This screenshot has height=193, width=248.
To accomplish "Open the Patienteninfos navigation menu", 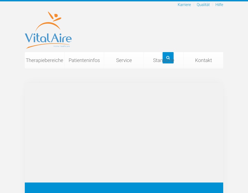I will coord(84,60).
